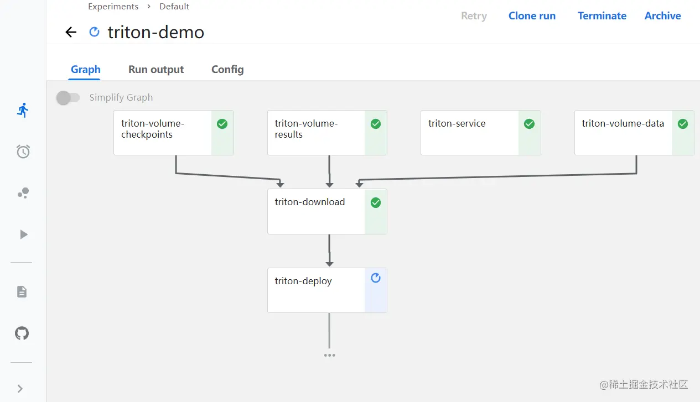Open the Executions play icon in sidebar
Viewport: 700px width, 402px height.
pyautogui.click(x=23, y=234)
